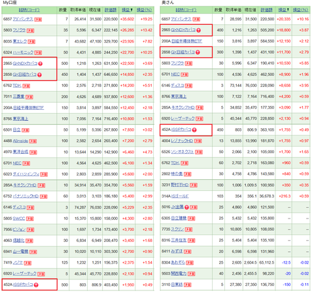Open 味の素 2802 link in 奥さん table
Image resolution: width=314 pixels, height=293 pixels.
177,174
